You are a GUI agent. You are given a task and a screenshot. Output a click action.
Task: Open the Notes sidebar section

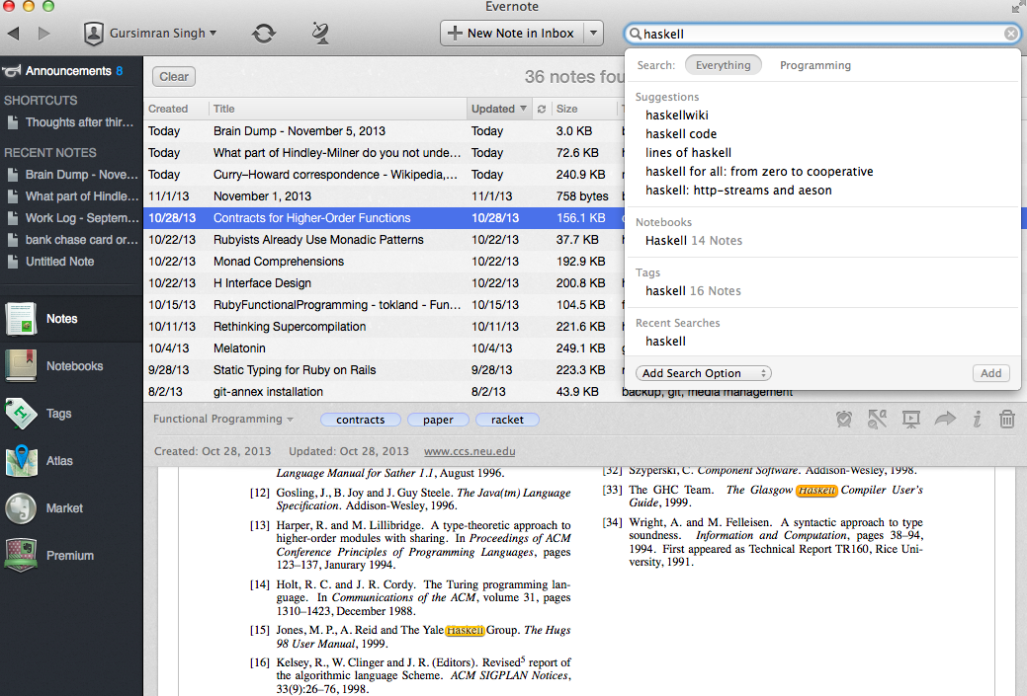coord(71,319)
